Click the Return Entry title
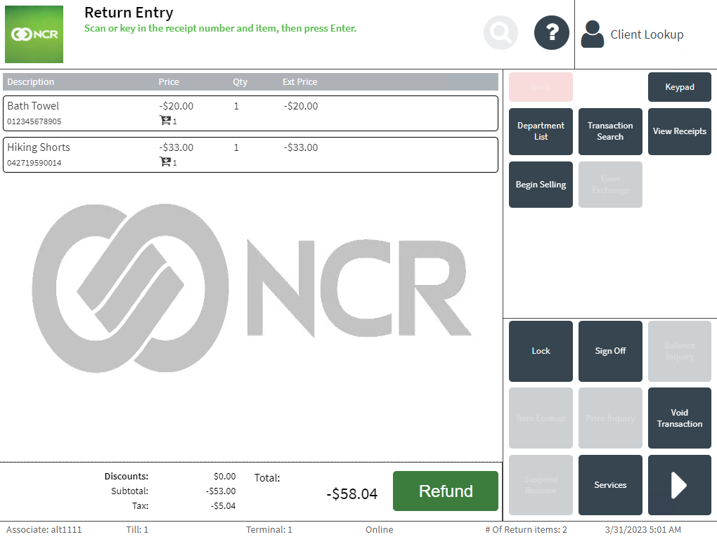717x537 pixels. 129,13
